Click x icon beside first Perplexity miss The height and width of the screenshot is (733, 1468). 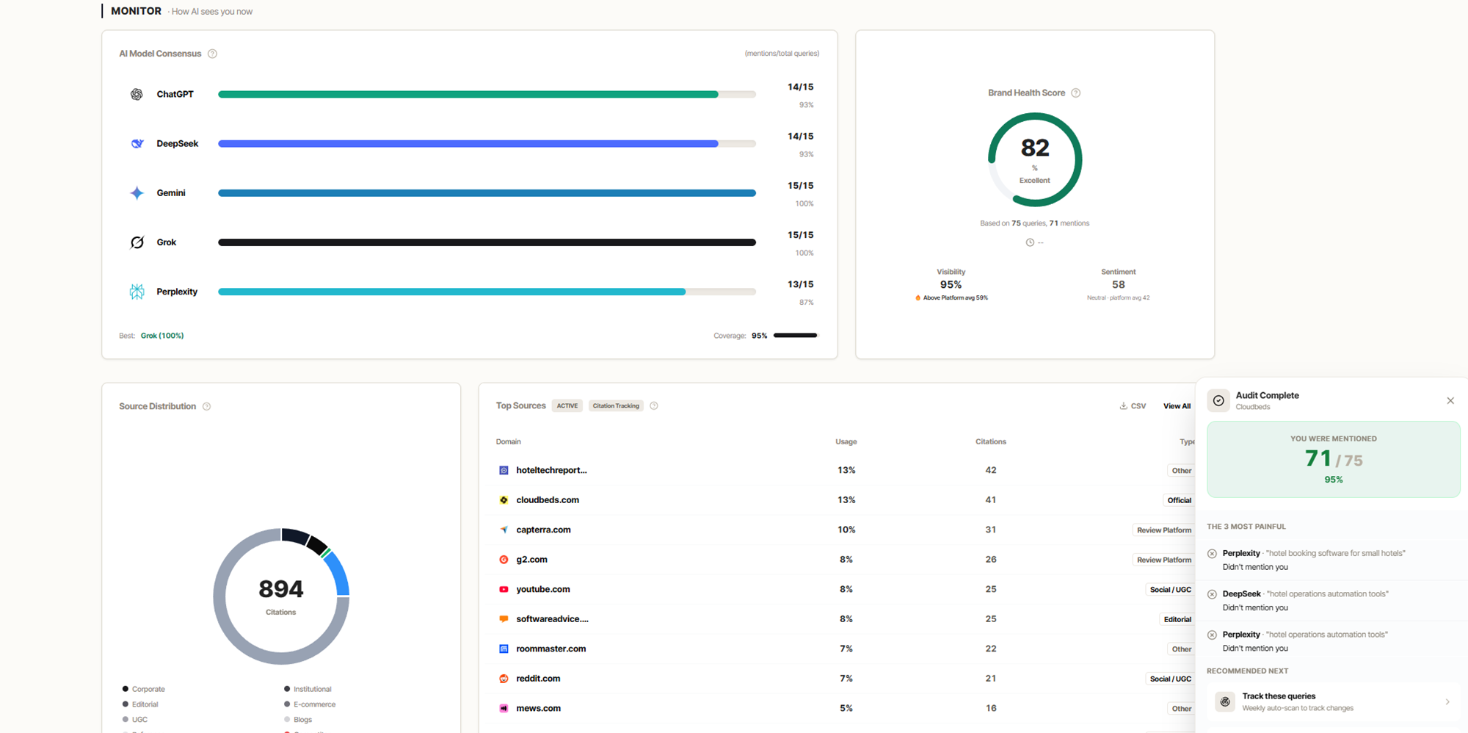(x=1212, y=554)
